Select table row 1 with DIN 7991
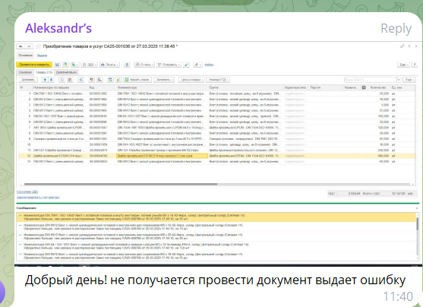Screen dimensions: 423x307 (x=217, y=93)
